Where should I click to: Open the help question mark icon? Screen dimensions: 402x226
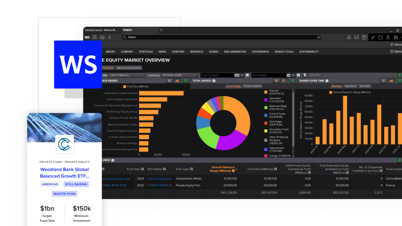pyautogui.click(x=364, y=37)
